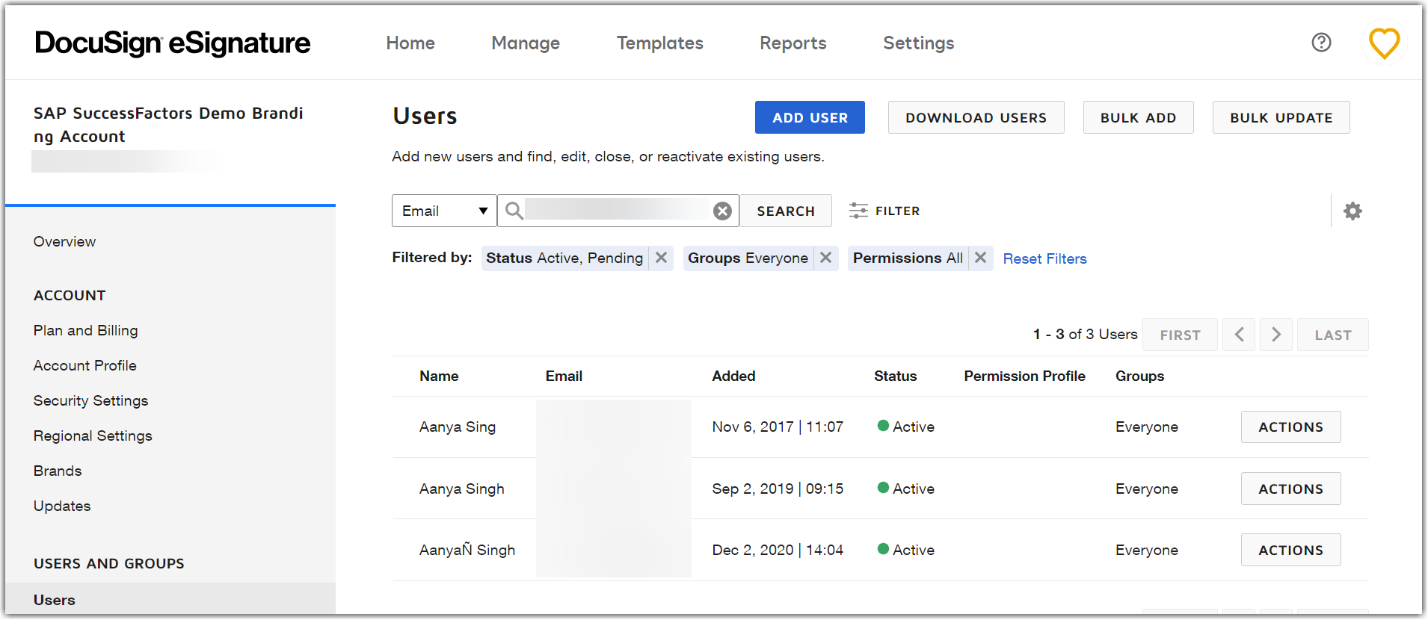The image size is (1428, 620).
Task: Open the Reports tab
Action: click(793, 43)
